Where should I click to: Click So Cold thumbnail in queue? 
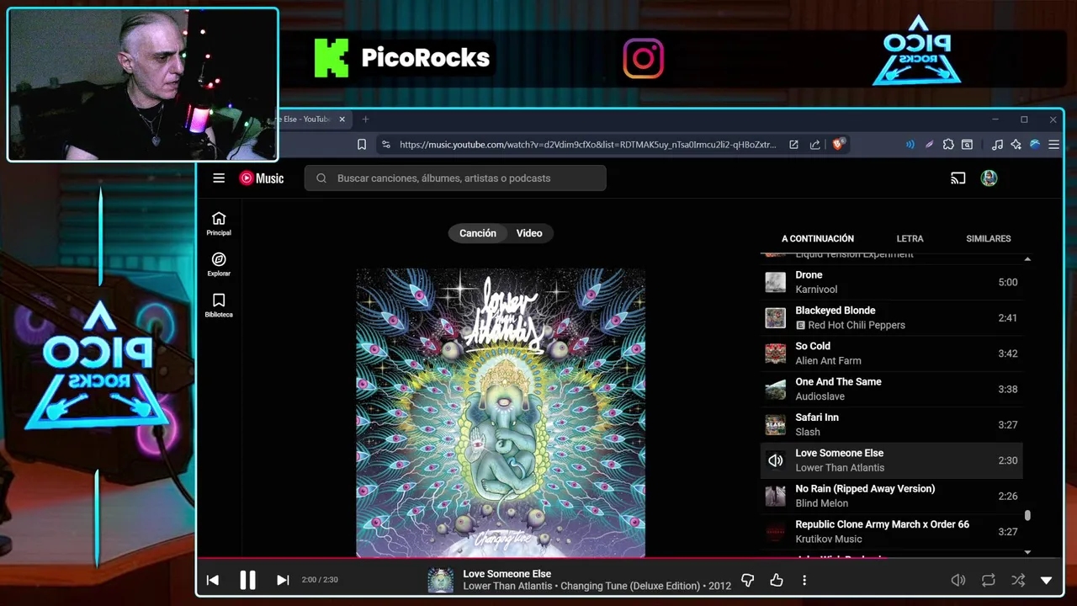775,353
